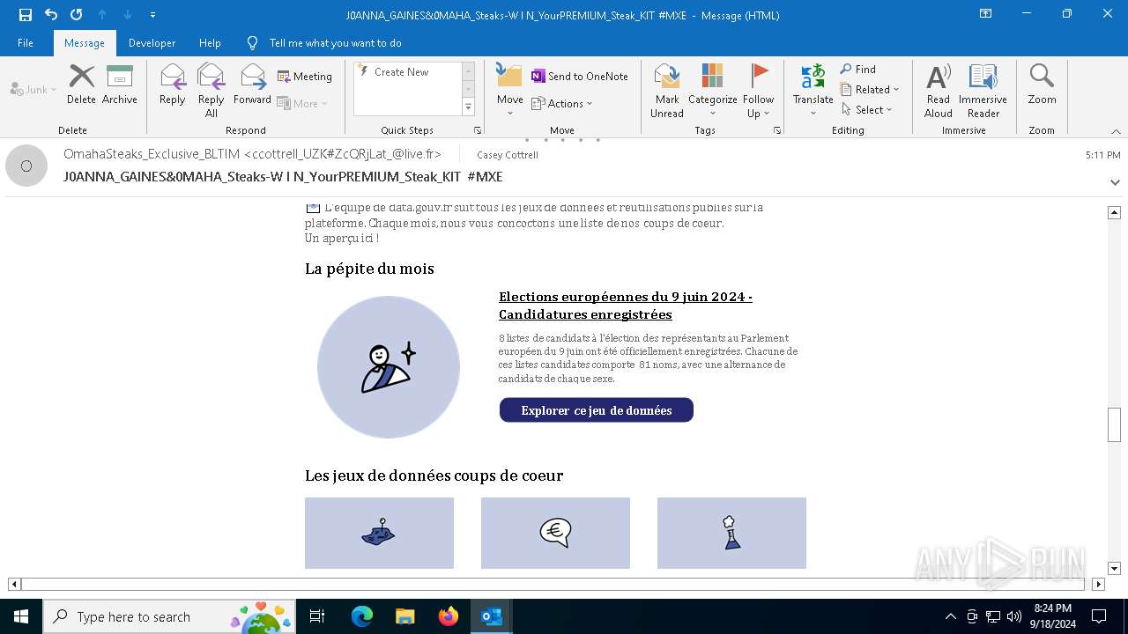This screenshot has height=634, width=1128.
Task: Archive this message
Action: point(120,85)
